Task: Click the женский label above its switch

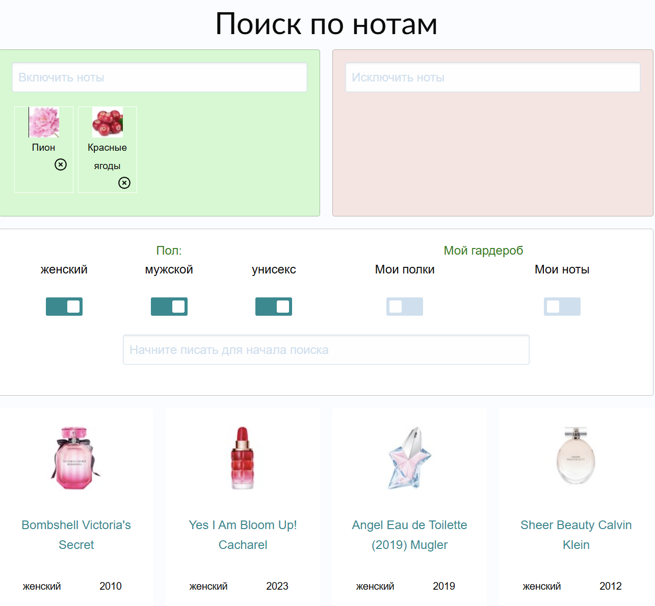Action: [x=64, y=270]
